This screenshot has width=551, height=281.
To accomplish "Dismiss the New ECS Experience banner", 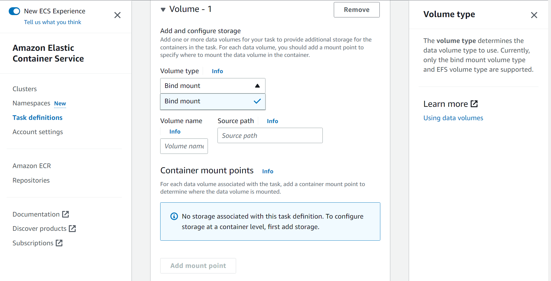I will 117,15.
